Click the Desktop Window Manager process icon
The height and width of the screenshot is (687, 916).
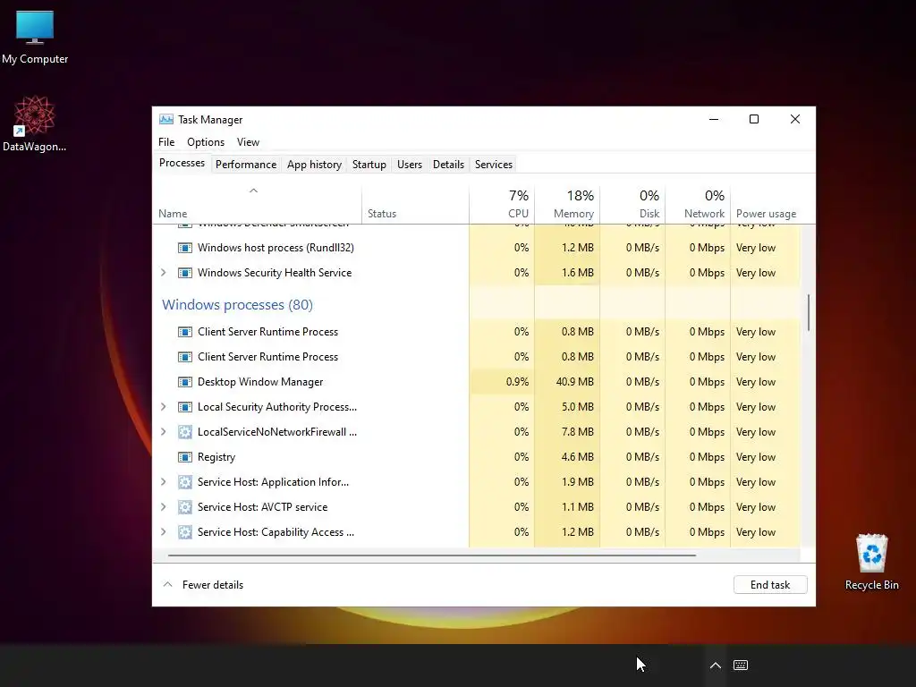pyautogui.click(x=184, y=382)
